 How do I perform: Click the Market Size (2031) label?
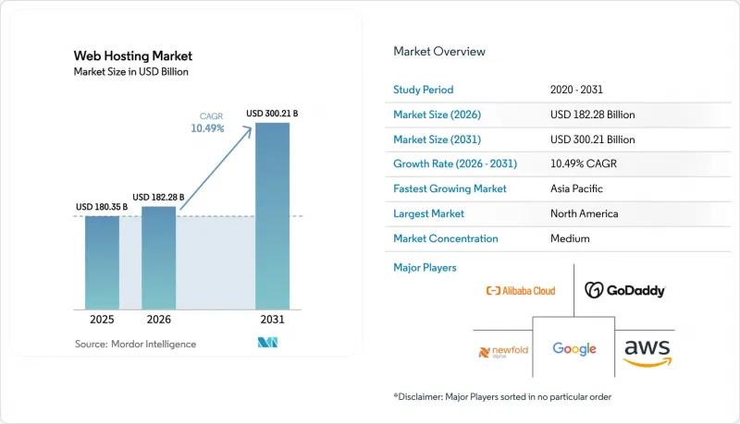coord(437,139)
